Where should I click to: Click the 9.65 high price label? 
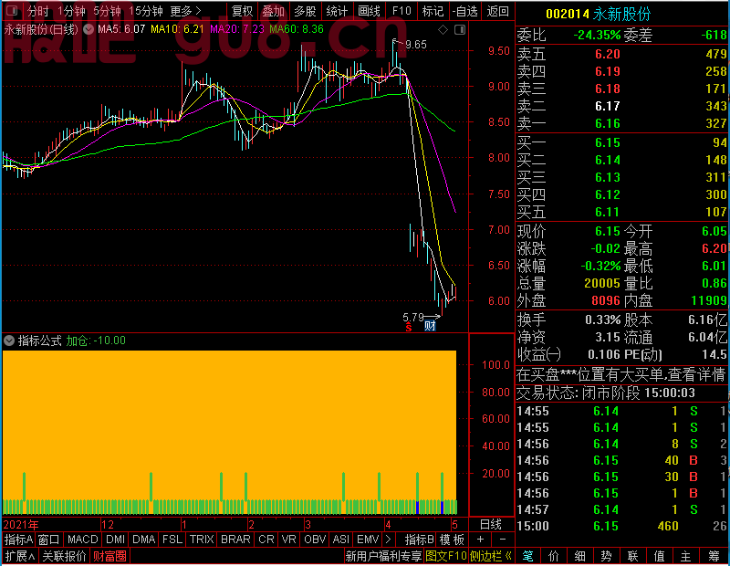click(x=416, y=45)
